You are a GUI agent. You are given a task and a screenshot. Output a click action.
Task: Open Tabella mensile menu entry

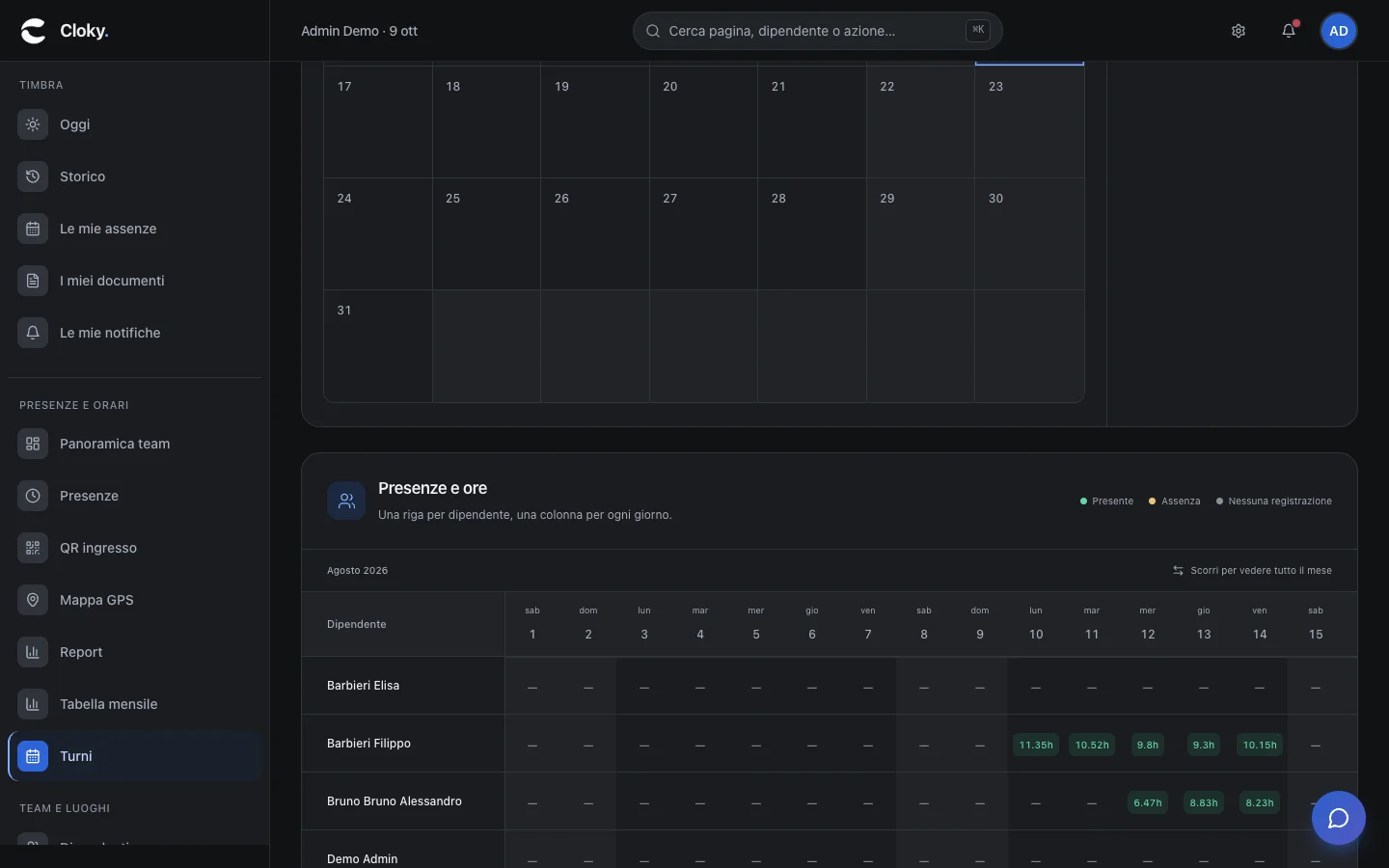point(134,704)
